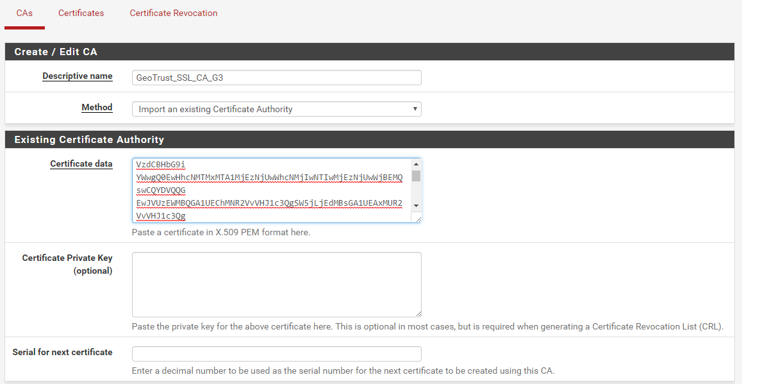Click the 'swCQYDVQQG' line in certificate data
The width and height of the screenshot is (760, 384).
(x=161, y=190)
